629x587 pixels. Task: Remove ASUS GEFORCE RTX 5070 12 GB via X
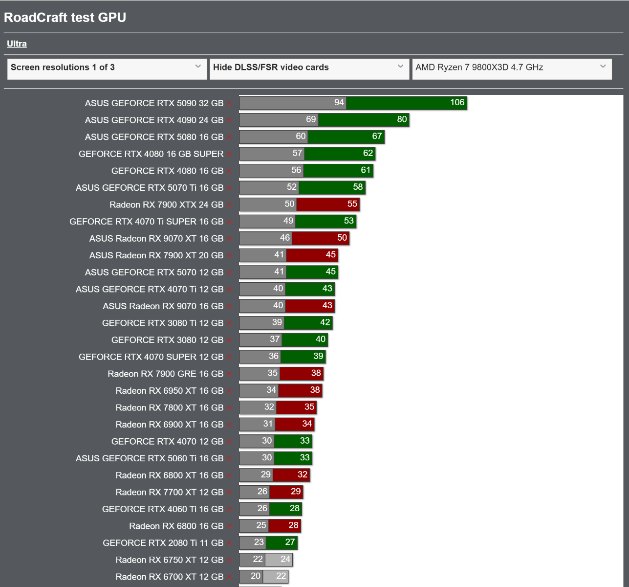pos(229,273)
